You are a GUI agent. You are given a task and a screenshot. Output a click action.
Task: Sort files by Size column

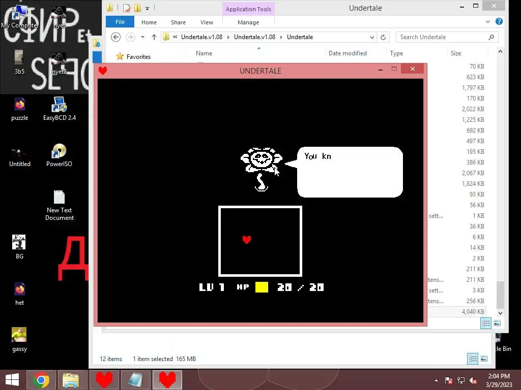tap(455, 53)
